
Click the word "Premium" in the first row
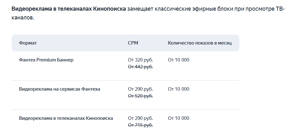pyautogui.click(x=46, y=60)
